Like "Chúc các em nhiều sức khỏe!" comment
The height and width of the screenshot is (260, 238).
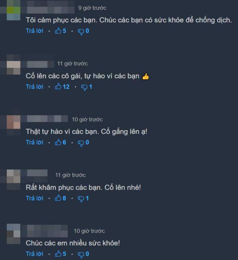[x=60, y=254]
